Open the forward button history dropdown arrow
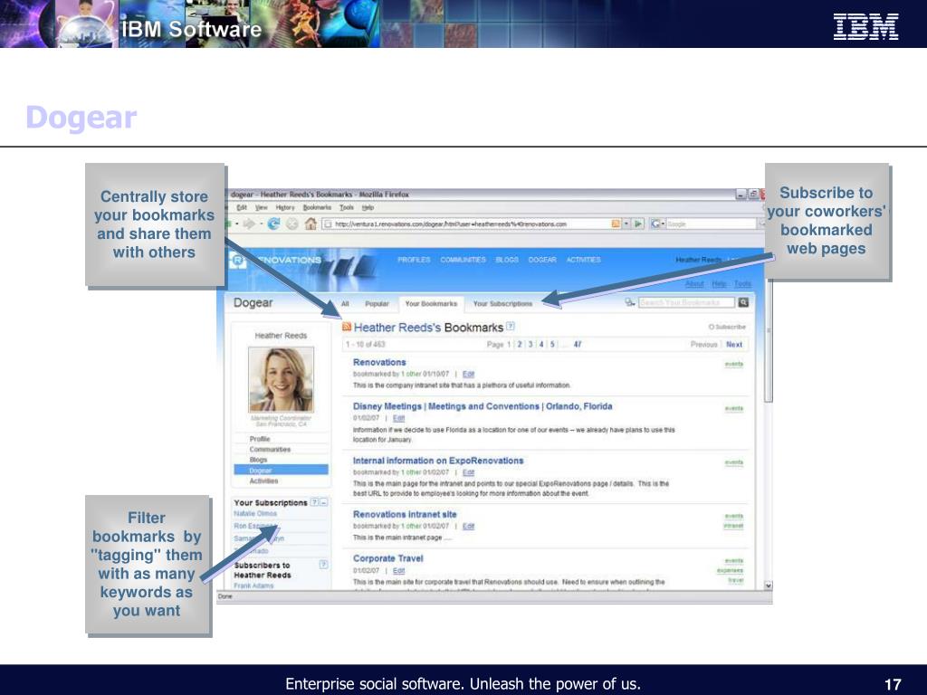 (x=260, y=224)
